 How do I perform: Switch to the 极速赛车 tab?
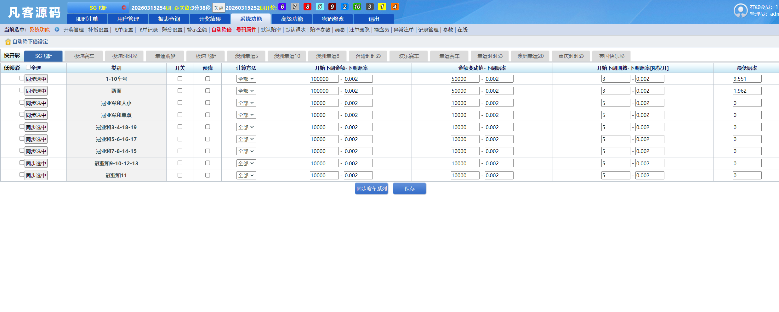point(83,56)
